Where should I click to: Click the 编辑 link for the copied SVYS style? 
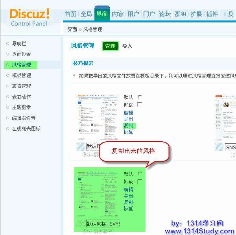click(x=128, y=189)
